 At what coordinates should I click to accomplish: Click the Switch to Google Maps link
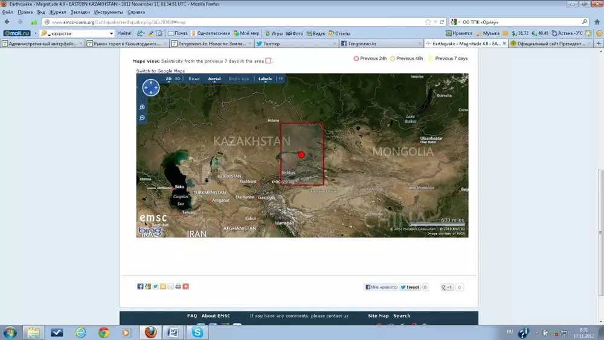pos(160,71)
